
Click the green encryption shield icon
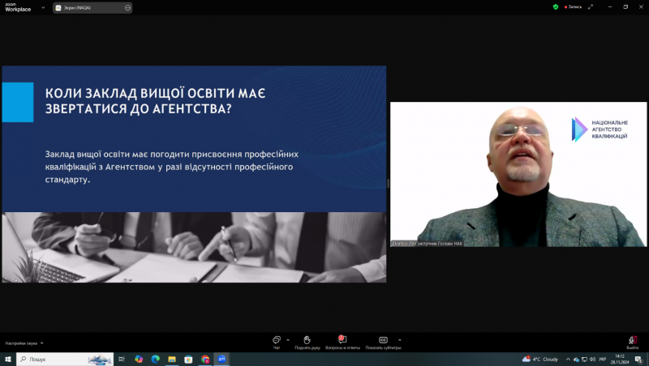(x=556, y=6)
